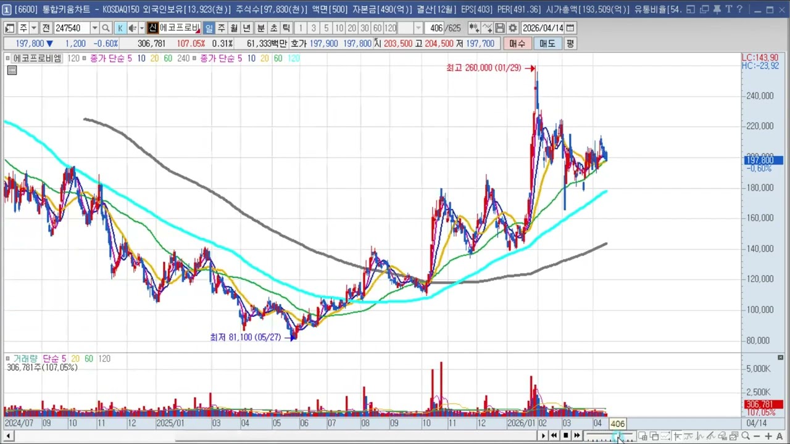
Task: Select daily 일 period button
Action: pyautogui.click(x=209, y=28)
